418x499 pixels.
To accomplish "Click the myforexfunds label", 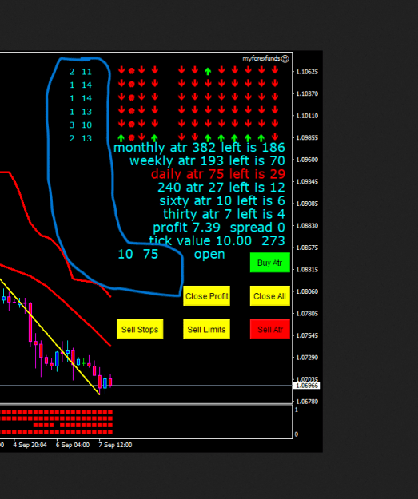I will coord(261,58).
